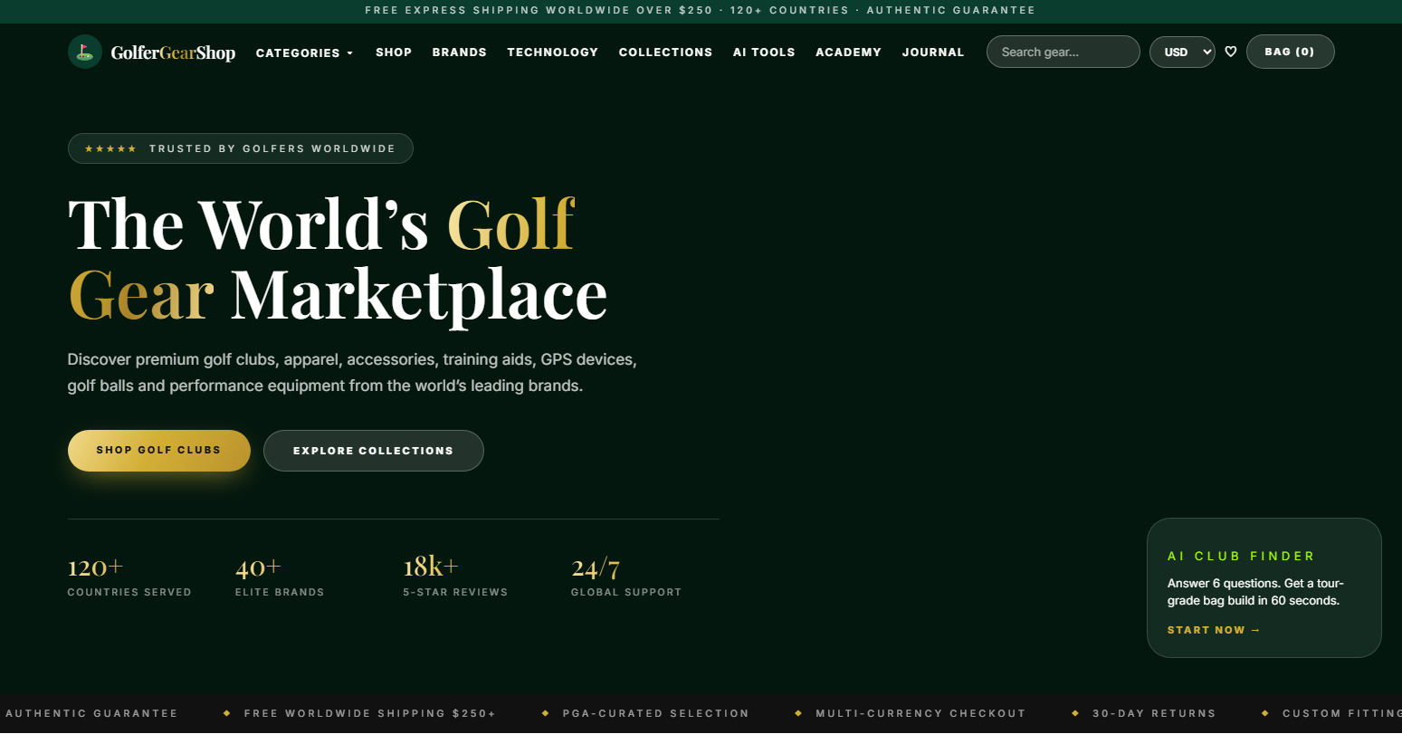Click the Trusted by Golfers Worldwide badge
1402x753 pixels.
point(241,148)
